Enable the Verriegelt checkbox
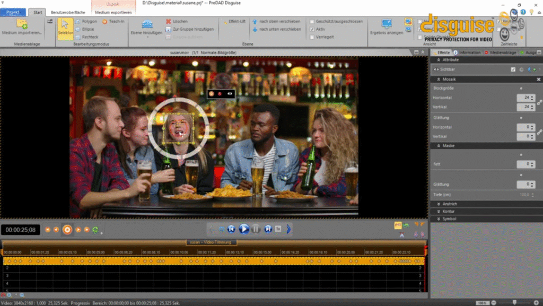The width and height of the screenshot is (543, 306). point(312,37)
